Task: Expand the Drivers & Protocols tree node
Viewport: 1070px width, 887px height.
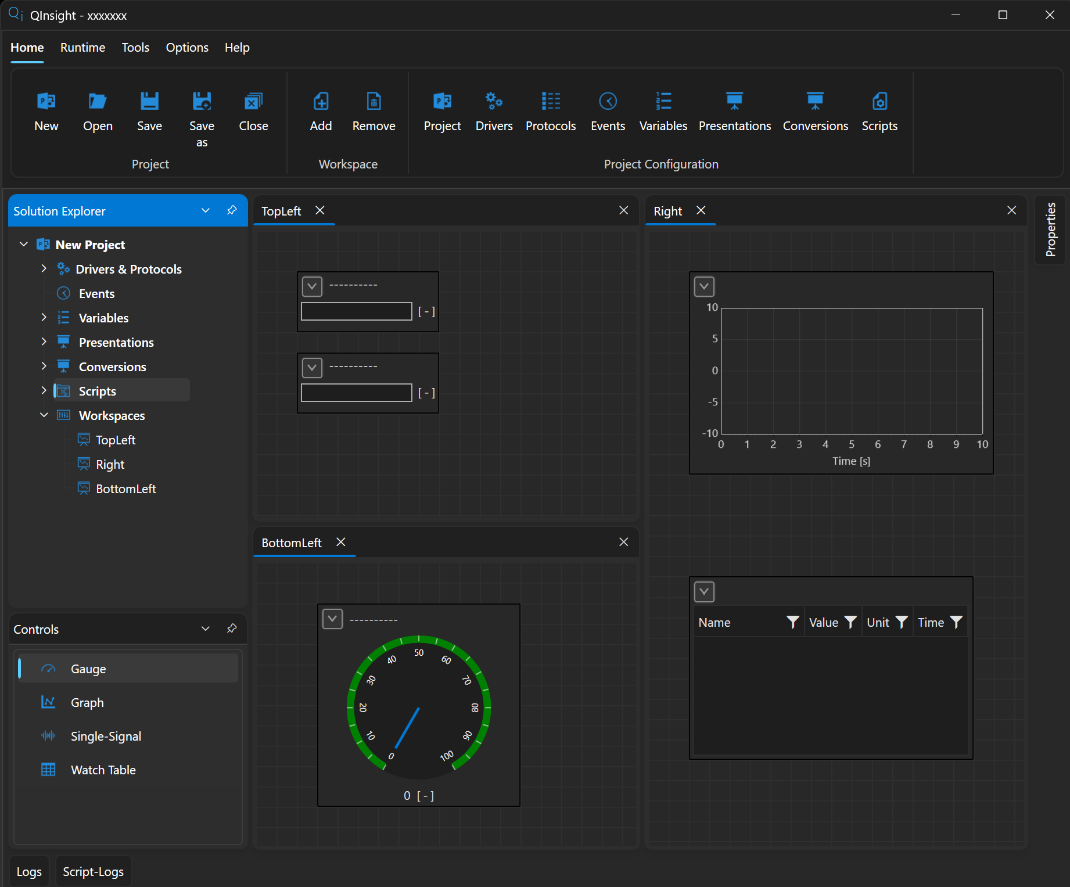Action: [44, 269]
